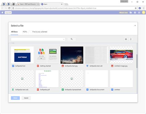Open sort options icon in file picker

[131, 39]
